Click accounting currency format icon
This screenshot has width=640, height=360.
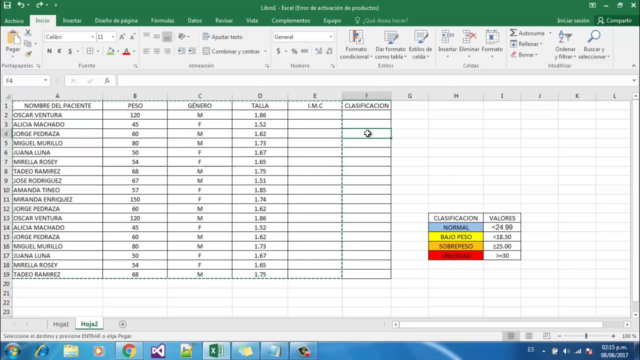tap(278, 51)
